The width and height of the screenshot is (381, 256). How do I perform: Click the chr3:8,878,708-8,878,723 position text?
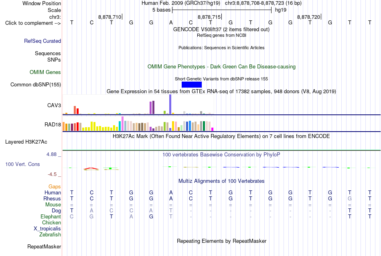coord(263,3)
